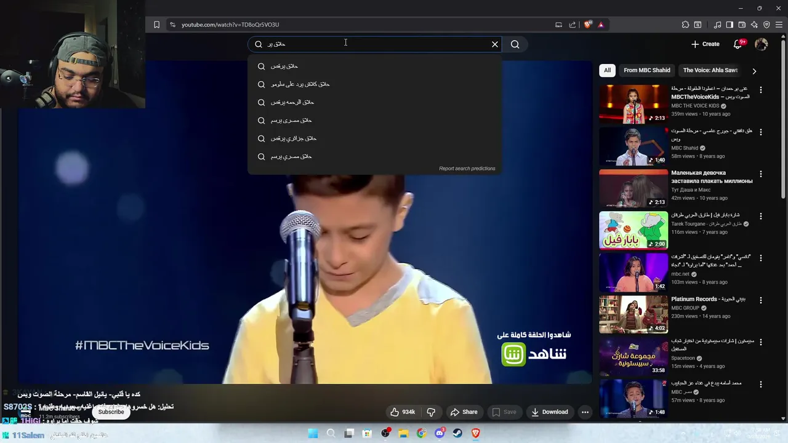Select the suggestion 'حلاق الرحمه يرقص'
This screenshot has width=788, height=443.
(375, 102)
